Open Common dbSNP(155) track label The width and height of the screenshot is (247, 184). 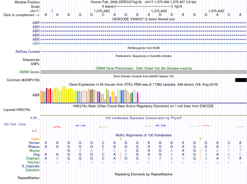point(23,80)
